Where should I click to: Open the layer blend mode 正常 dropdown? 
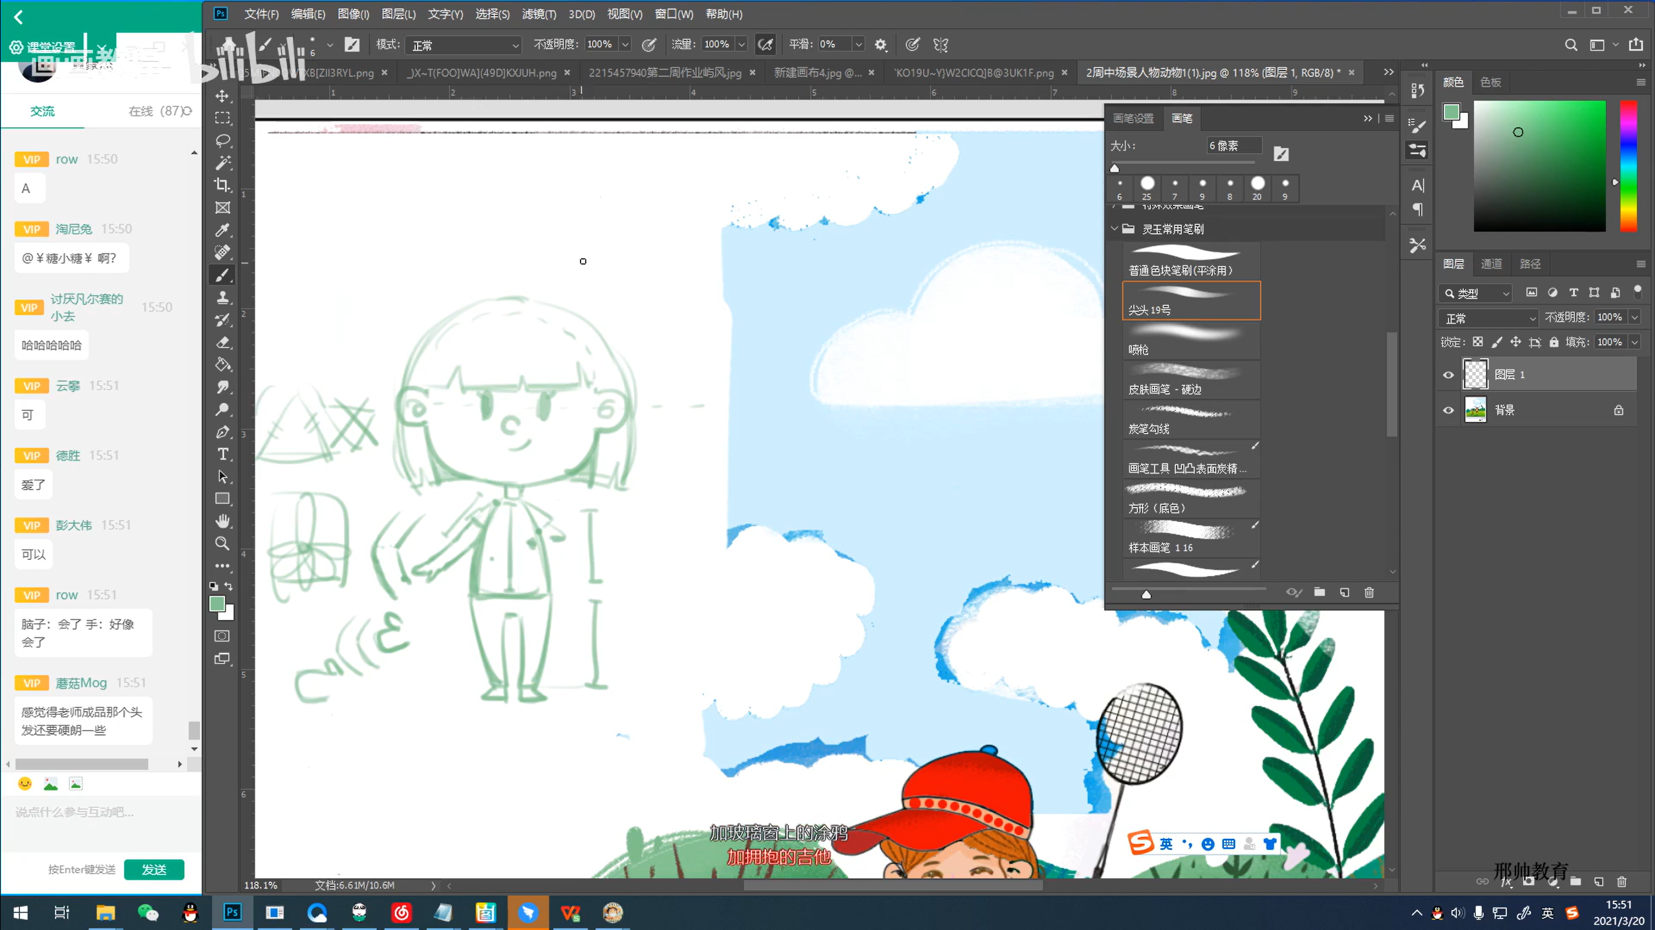[x=1488, y=318]
